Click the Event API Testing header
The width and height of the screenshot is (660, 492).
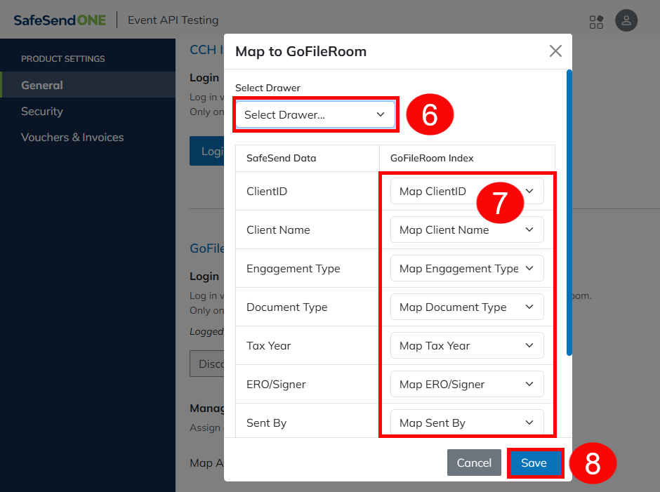tap(173, 20)
